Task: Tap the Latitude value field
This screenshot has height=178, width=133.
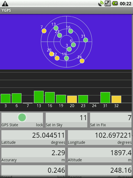Action: pos(33,137)
